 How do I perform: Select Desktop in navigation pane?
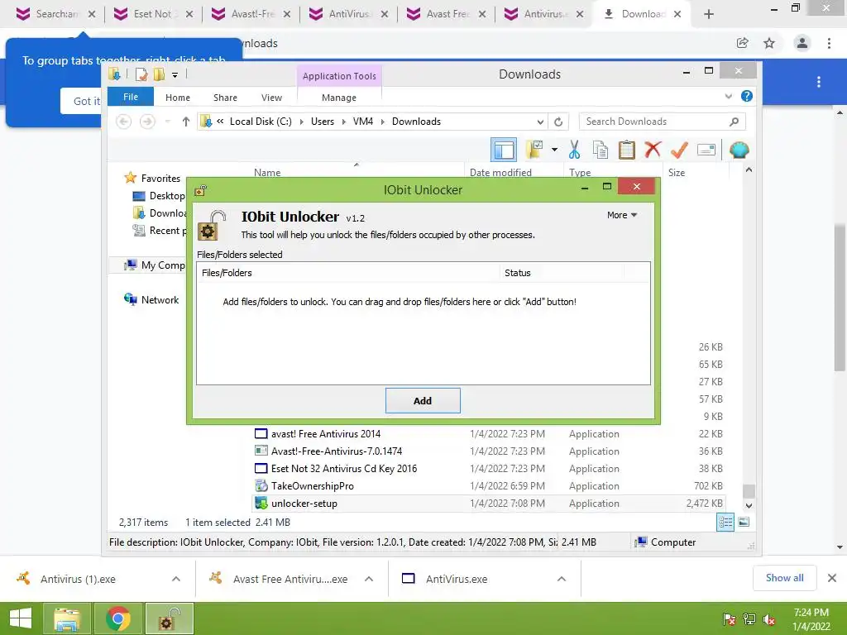click(x=167, y=196)
